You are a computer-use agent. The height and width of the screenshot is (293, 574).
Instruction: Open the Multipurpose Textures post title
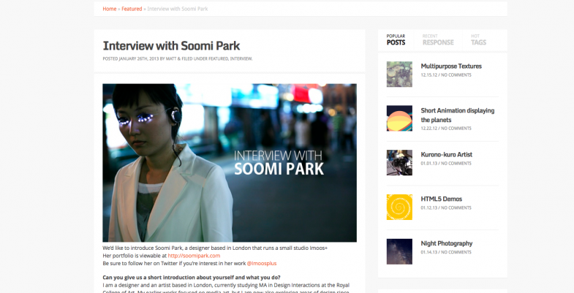point(450,66)
